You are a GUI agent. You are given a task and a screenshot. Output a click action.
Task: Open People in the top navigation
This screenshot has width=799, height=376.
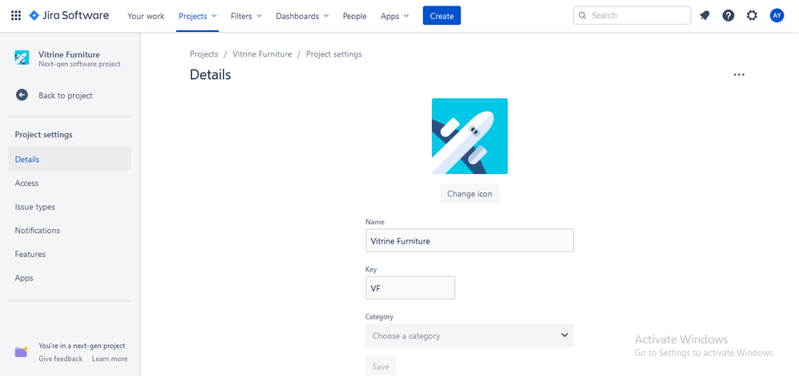pyautogui.click(x=354, y=16)
